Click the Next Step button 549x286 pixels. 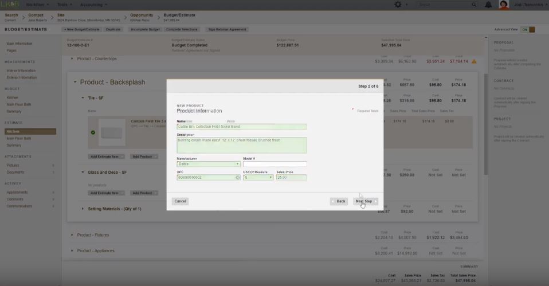(x=365, y=201)
